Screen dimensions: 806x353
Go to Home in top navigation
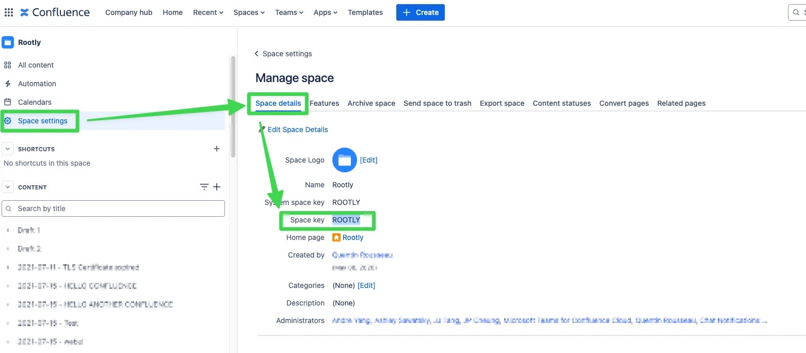pos(173,12)
